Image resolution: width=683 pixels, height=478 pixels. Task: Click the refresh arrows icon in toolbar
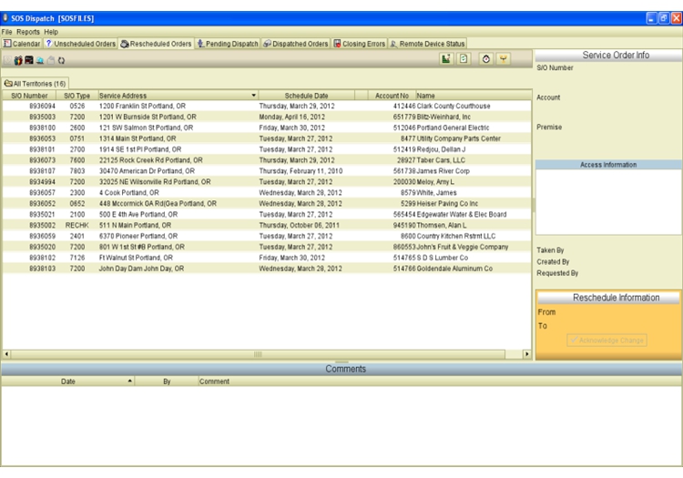coord(61,60)
